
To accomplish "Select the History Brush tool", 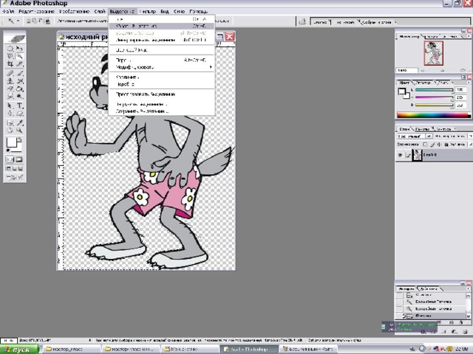I will (x=19, y=81).
